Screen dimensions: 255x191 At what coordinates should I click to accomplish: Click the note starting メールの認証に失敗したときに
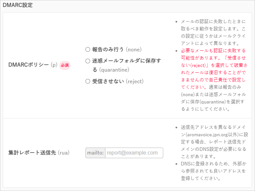click(x=213, y=32)
